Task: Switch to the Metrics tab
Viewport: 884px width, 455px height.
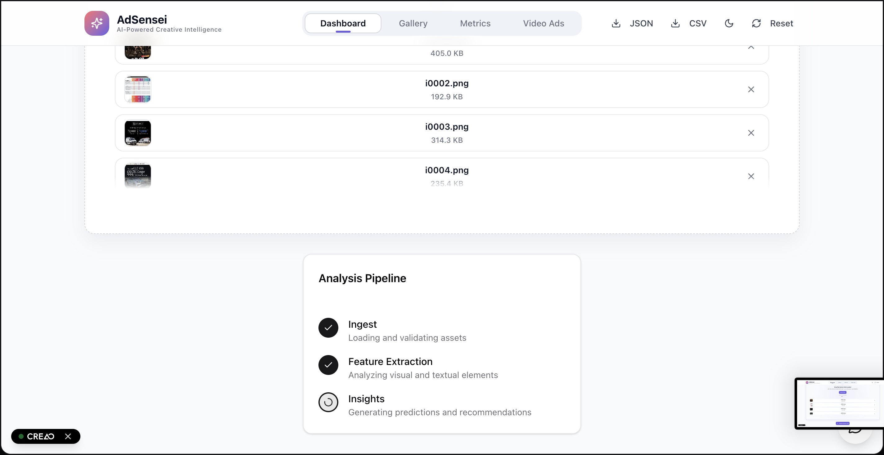Action: click(x=475, y=23)
